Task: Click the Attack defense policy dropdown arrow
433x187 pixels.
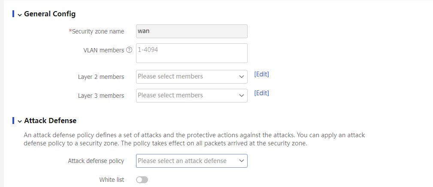Action: tap(241, 161)
